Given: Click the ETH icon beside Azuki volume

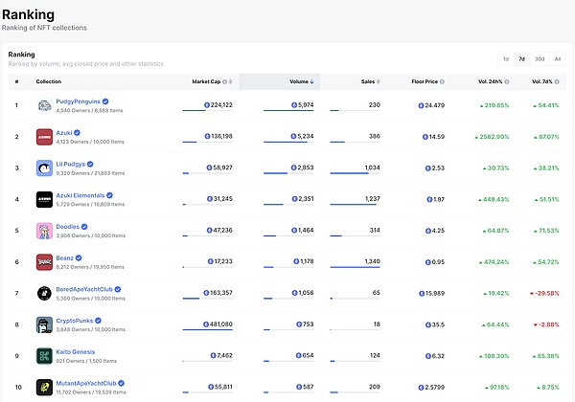Looking at the screenshot, I should 293,136.
